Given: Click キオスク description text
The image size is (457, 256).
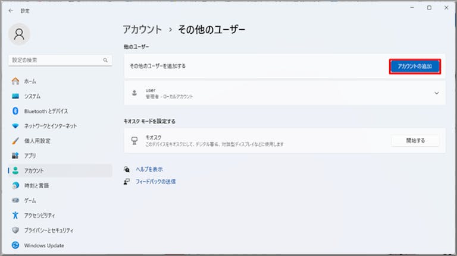Looking at the screenshot, I should [x=214, y=144].
